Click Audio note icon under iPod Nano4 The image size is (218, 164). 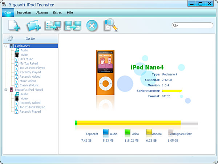pyautogui.click(x=17, y=50)
